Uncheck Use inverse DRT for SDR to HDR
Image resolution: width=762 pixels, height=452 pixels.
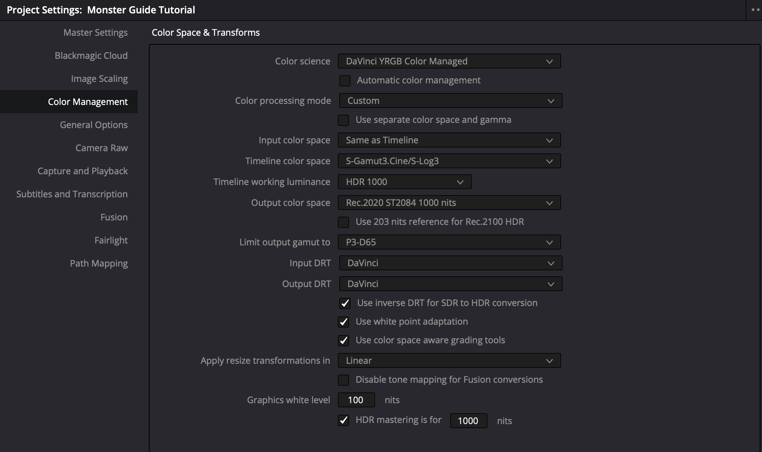pos(345,303)
